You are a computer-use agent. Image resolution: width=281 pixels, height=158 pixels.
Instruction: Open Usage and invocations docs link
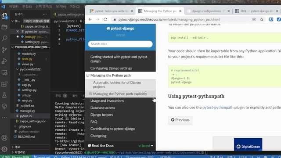(x=107, y=101)
